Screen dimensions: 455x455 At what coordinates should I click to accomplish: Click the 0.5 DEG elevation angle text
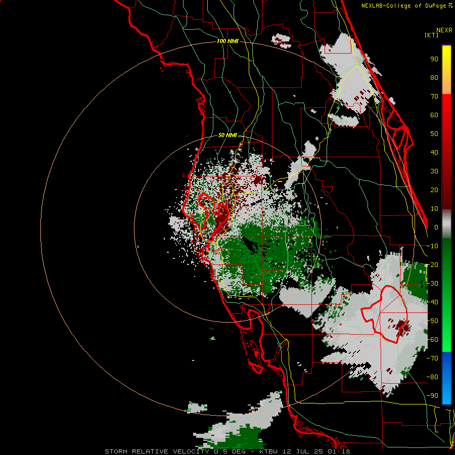point(230,451)
